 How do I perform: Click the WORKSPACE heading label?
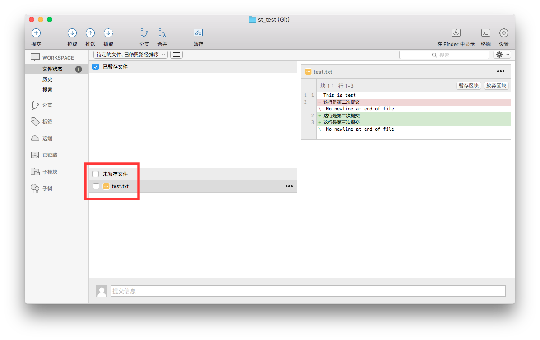[58, 58]
